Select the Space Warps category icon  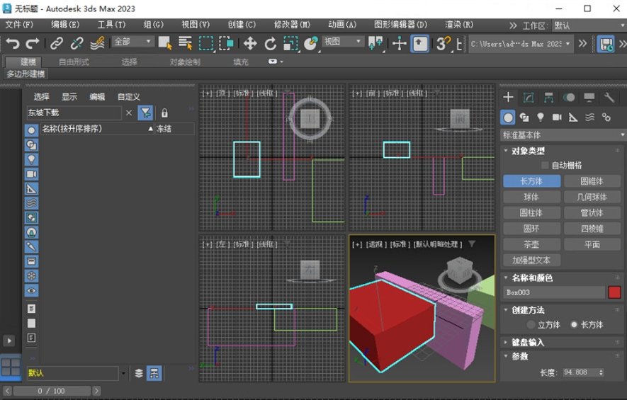590,117
